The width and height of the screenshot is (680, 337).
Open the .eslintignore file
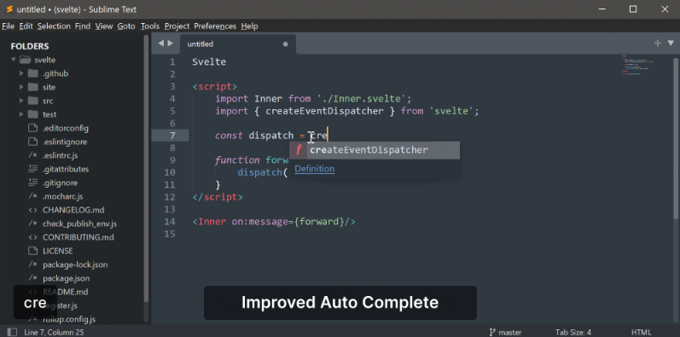tap(65, 142)
